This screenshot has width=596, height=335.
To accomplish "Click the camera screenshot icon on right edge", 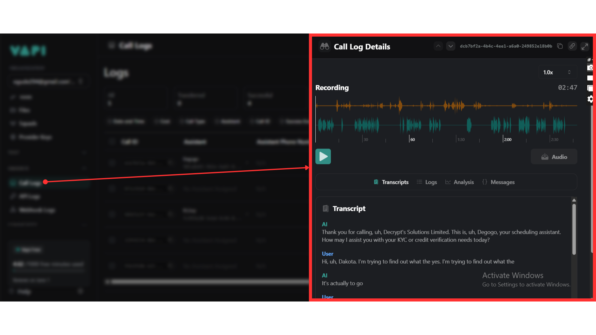I will click(590, 68).
